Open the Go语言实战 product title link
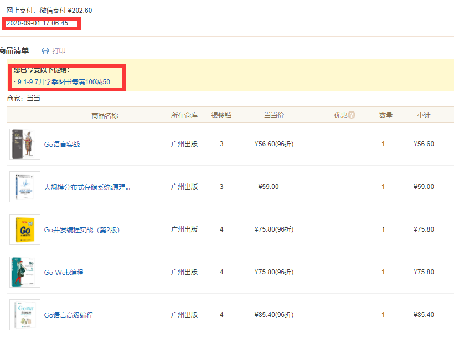The image size is (454, 337). [x=62, y=144]
